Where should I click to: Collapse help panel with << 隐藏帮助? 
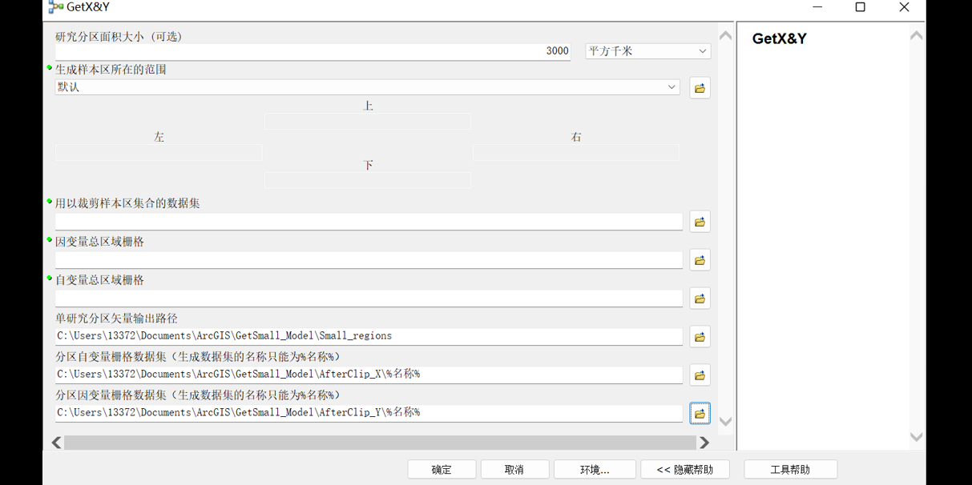[x=684, y=470]
